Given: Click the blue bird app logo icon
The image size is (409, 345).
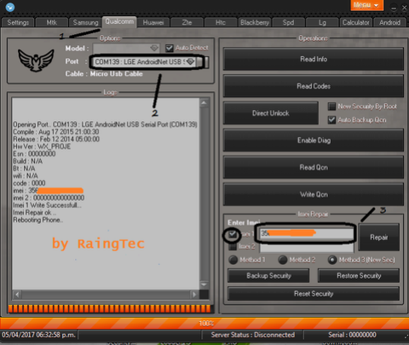Looking at the screenshot, I should 10,7.
